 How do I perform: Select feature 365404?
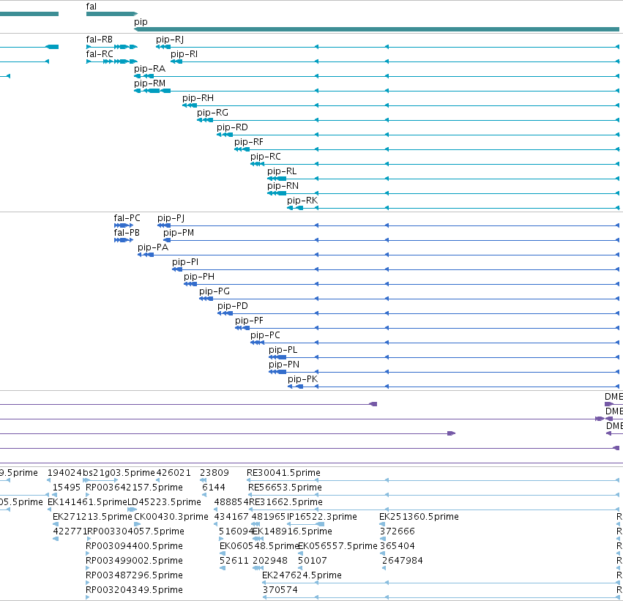click(x=398, y=546)
